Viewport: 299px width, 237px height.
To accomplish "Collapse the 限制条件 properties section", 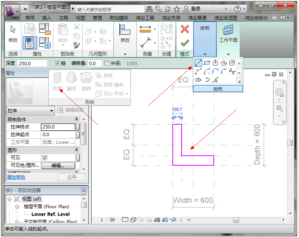I will click(x=76, y=120).
